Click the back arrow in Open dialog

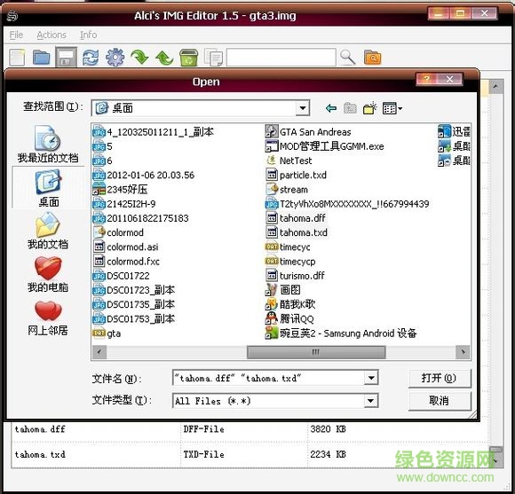click(331, 108)
